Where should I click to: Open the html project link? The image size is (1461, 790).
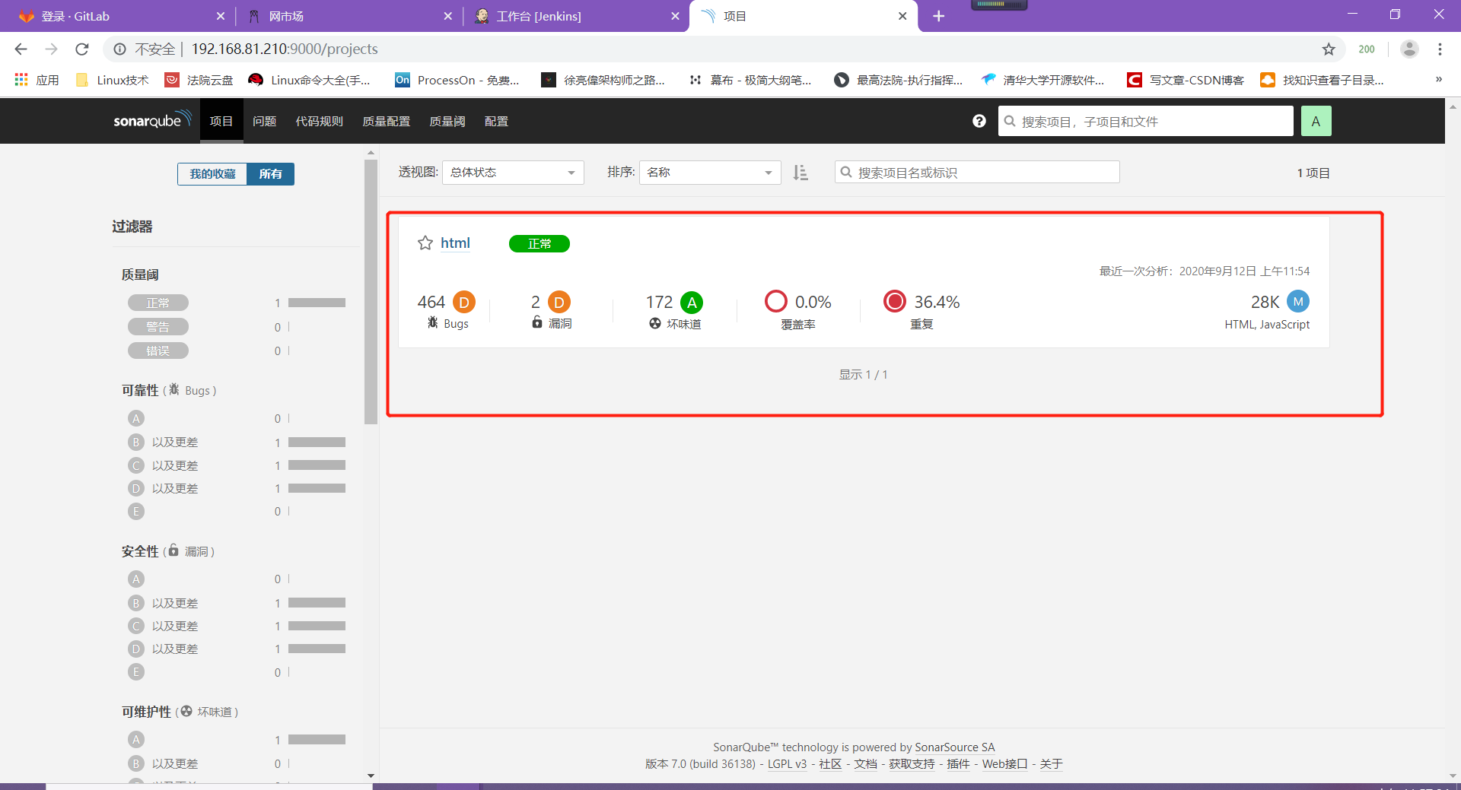click(455, 243)
